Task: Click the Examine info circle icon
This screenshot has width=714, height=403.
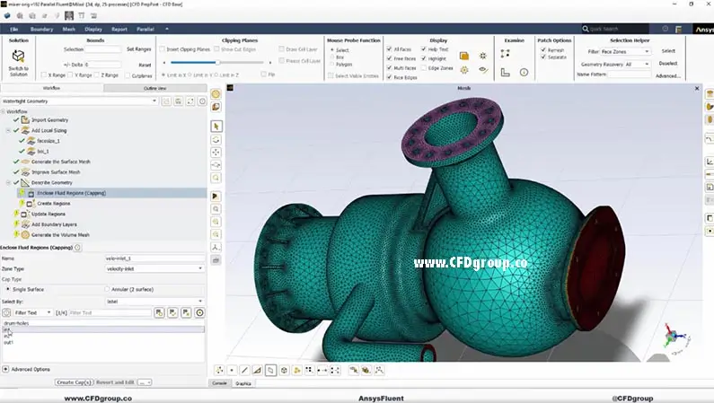Action: coord(524,73)
